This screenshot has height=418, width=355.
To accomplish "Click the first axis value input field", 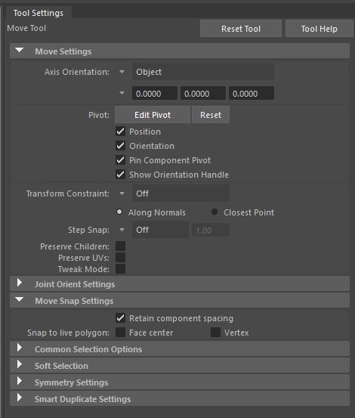I will [x=155, y=94].
